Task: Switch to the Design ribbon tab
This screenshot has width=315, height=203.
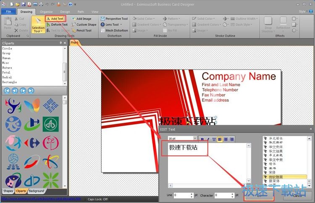Action: (x=65, y=12)
